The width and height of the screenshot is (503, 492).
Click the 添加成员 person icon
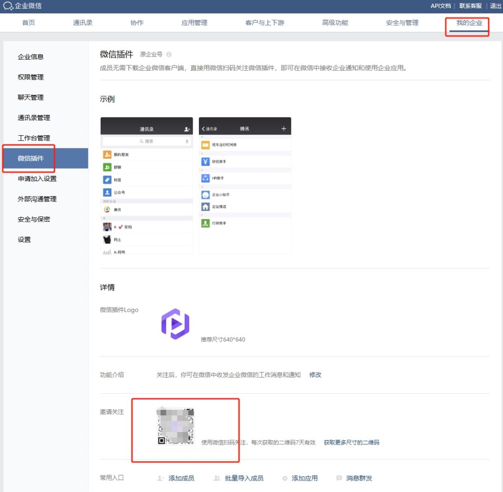[x=160, y=478]
